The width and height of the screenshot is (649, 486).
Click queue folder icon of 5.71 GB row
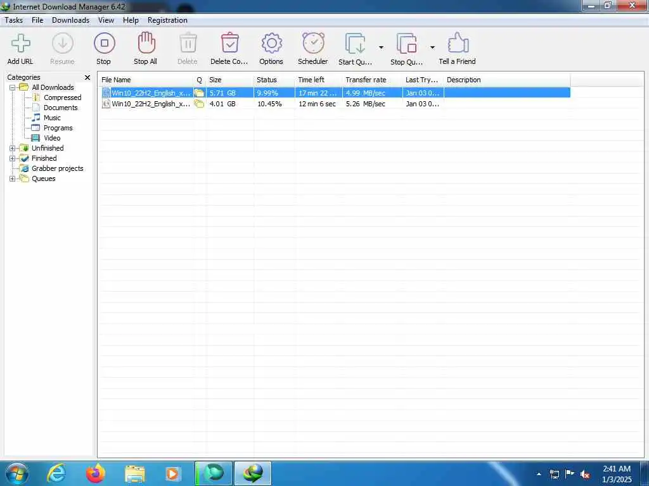tap(199, 93)
